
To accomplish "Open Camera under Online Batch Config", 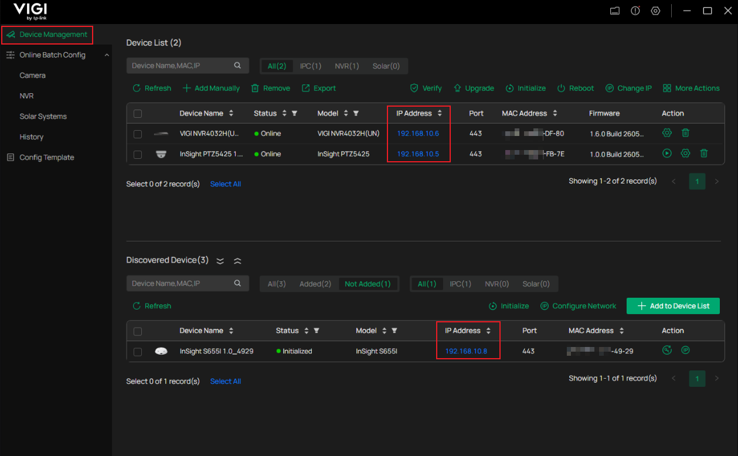I will coord(32,75).
